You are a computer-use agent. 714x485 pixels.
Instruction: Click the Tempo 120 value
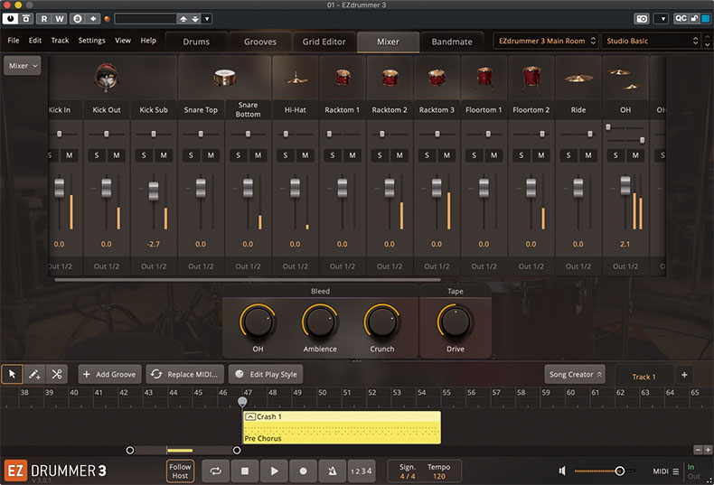pos(439,476)
